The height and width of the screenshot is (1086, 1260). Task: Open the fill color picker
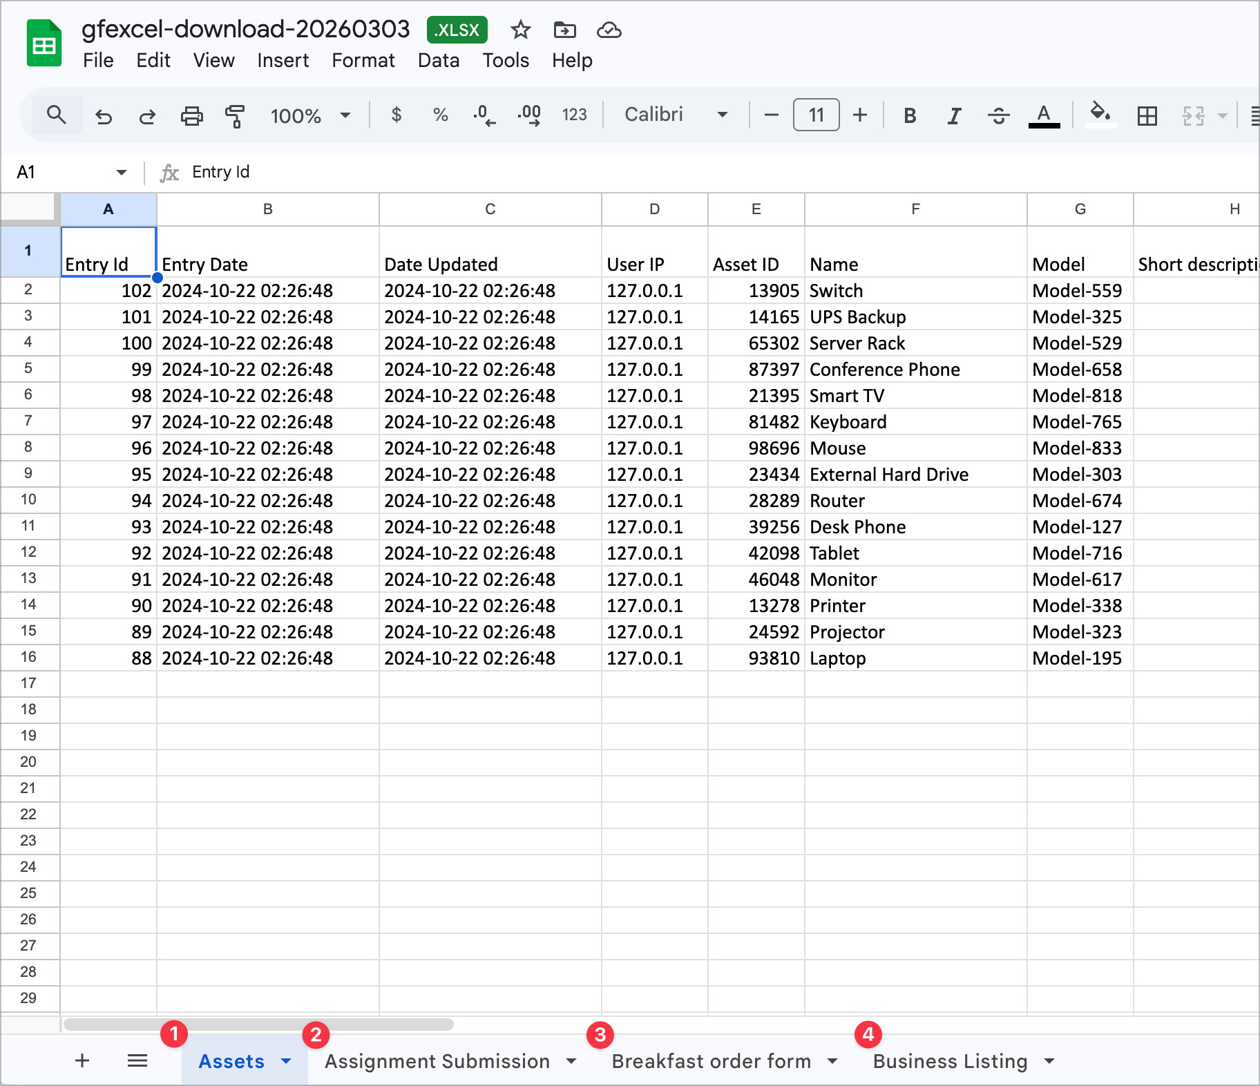click(1099, 115)
